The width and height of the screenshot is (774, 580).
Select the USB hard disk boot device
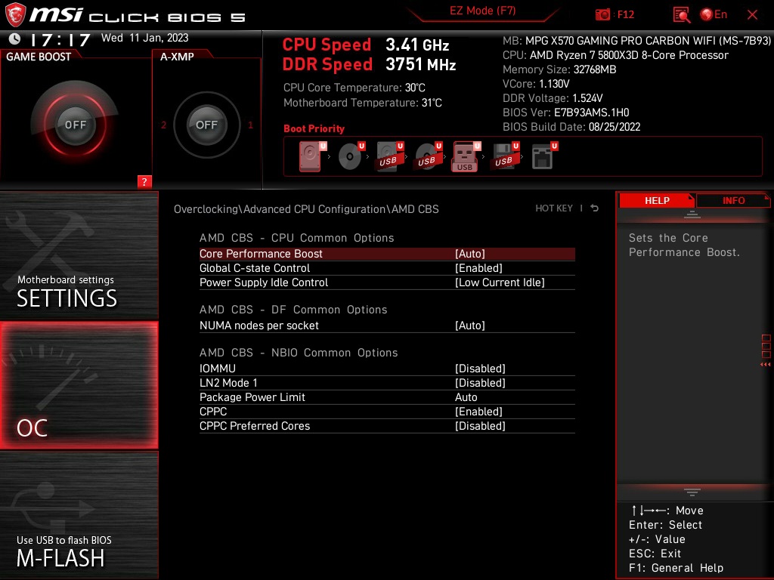[389, 156]
